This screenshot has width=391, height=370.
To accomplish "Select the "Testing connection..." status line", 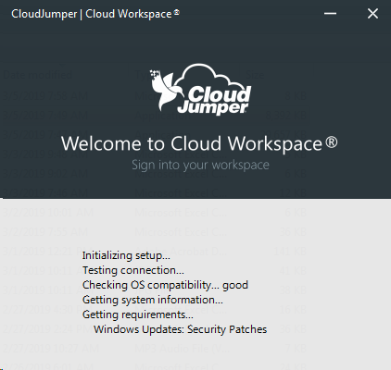I will coord(133,270).
